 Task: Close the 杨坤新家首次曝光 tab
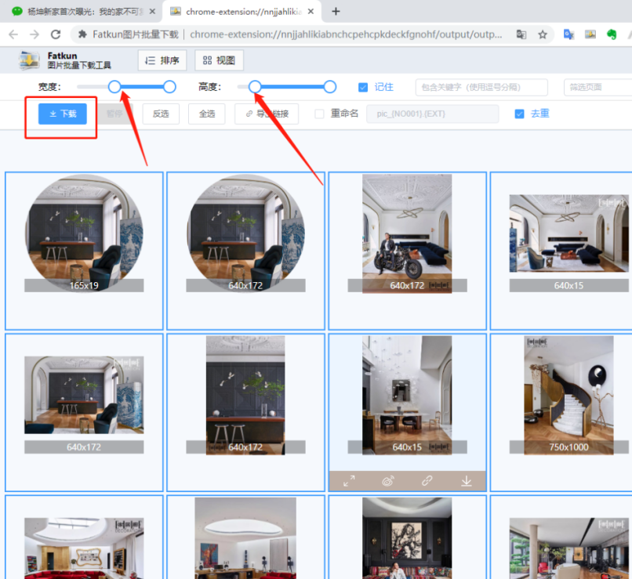tap(152, 12)
